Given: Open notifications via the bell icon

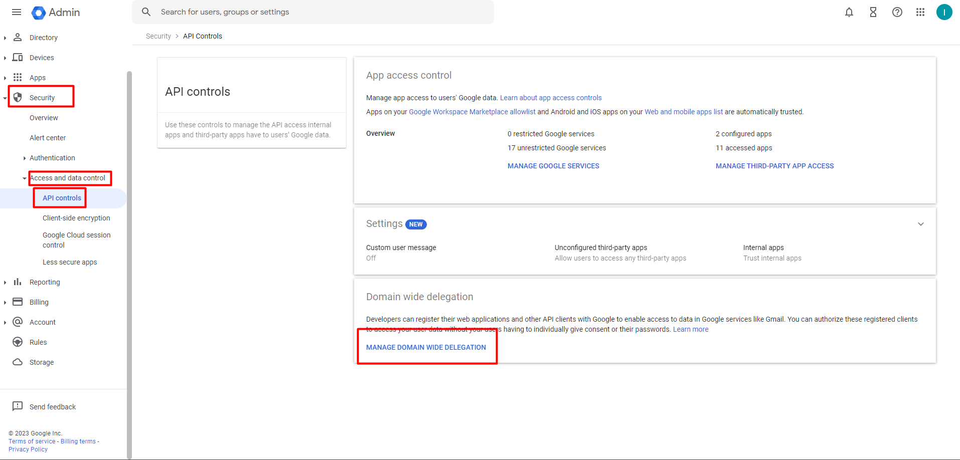Looking at the screenshot, I should tap(849, 12).
